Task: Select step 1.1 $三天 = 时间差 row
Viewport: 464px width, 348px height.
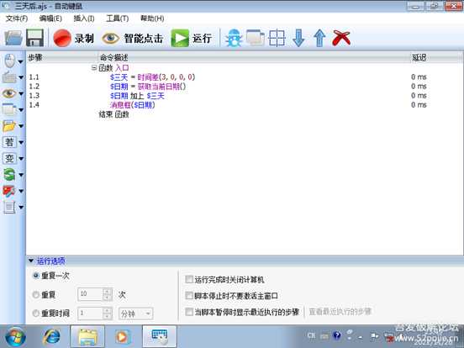Action: point(245,77)
